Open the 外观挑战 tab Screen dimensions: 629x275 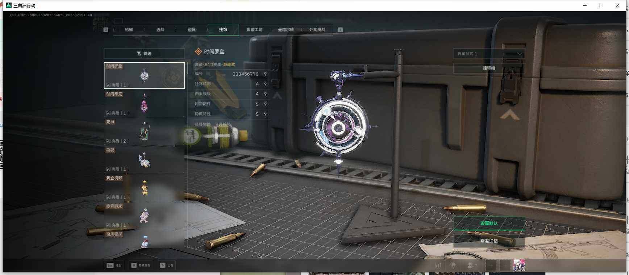pos(317,30)
